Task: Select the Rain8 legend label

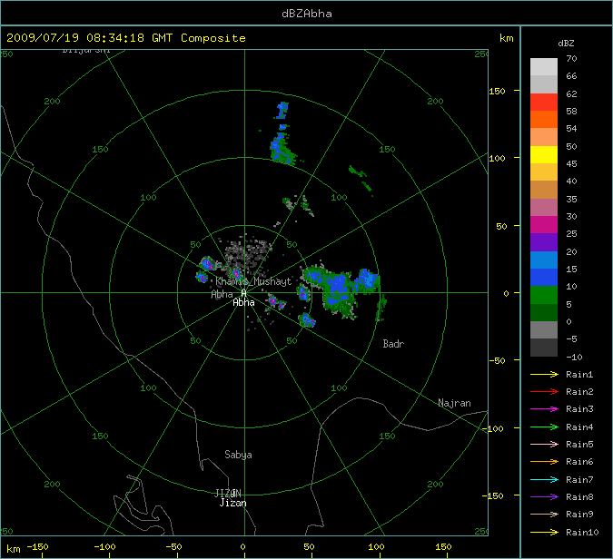Action: tap(579, 497)
